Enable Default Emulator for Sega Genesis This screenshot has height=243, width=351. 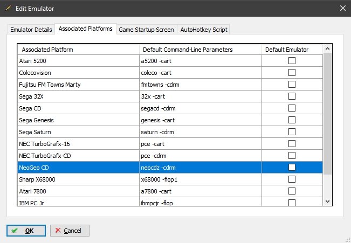click(x=292, y=120)
